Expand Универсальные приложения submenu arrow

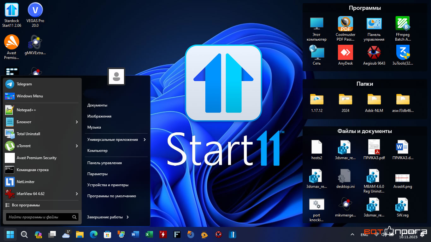145,140
